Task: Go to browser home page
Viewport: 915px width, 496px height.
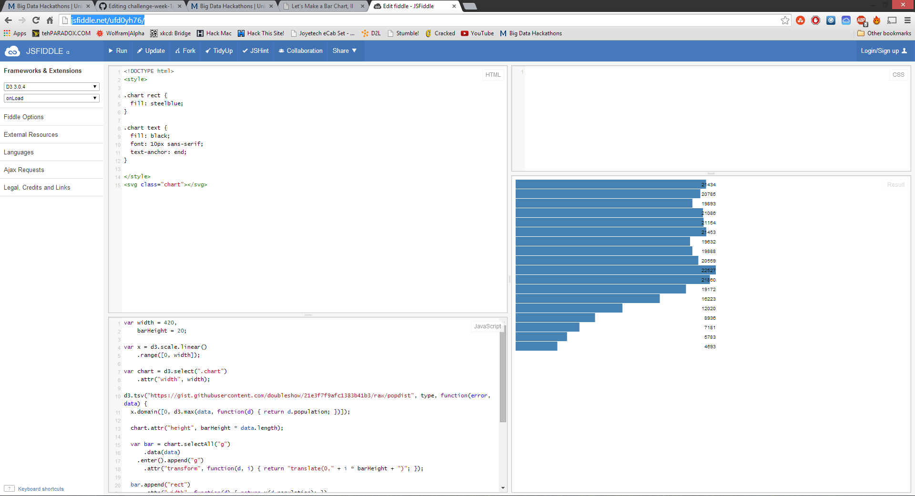Action: click(x=50, y=20)
